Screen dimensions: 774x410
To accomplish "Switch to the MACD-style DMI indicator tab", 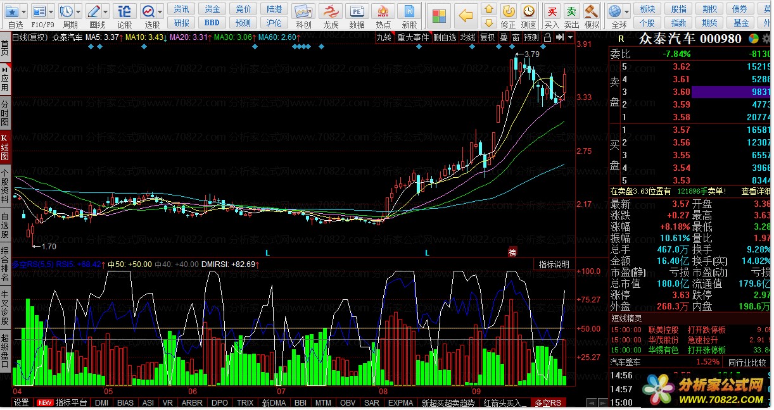I will tap(101, 403).
